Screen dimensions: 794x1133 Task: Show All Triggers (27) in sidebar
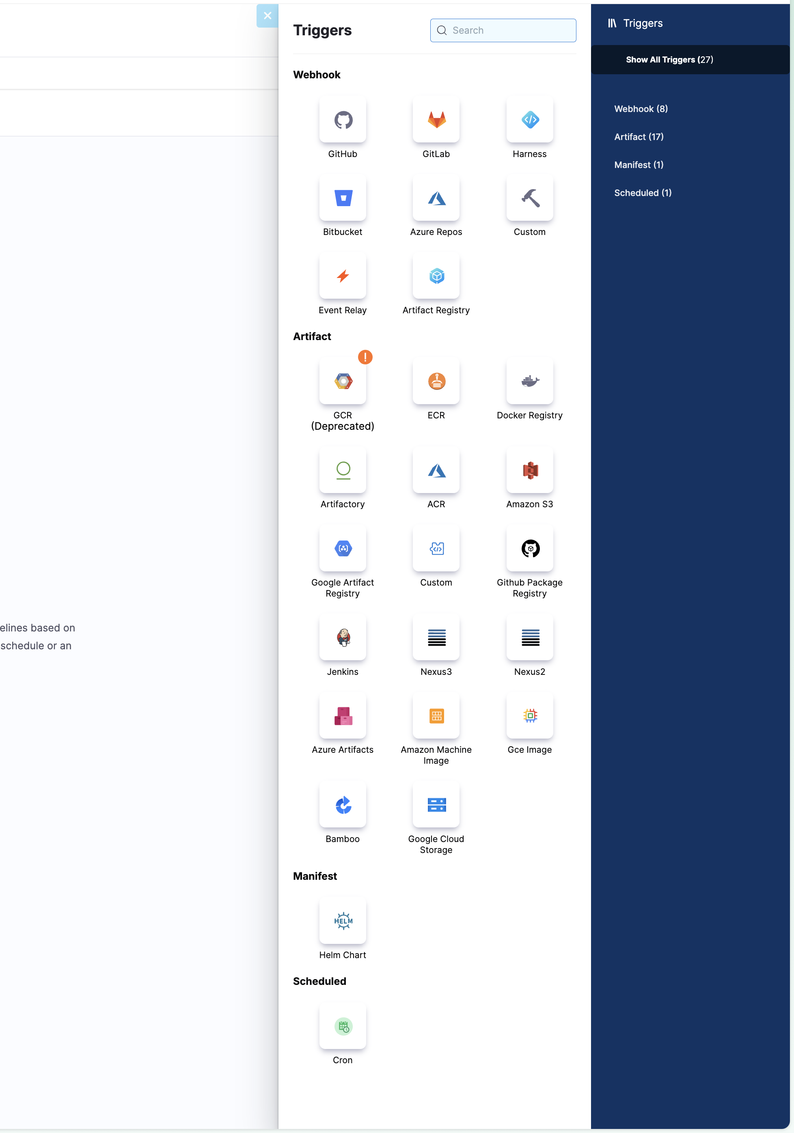coord(690,60)
